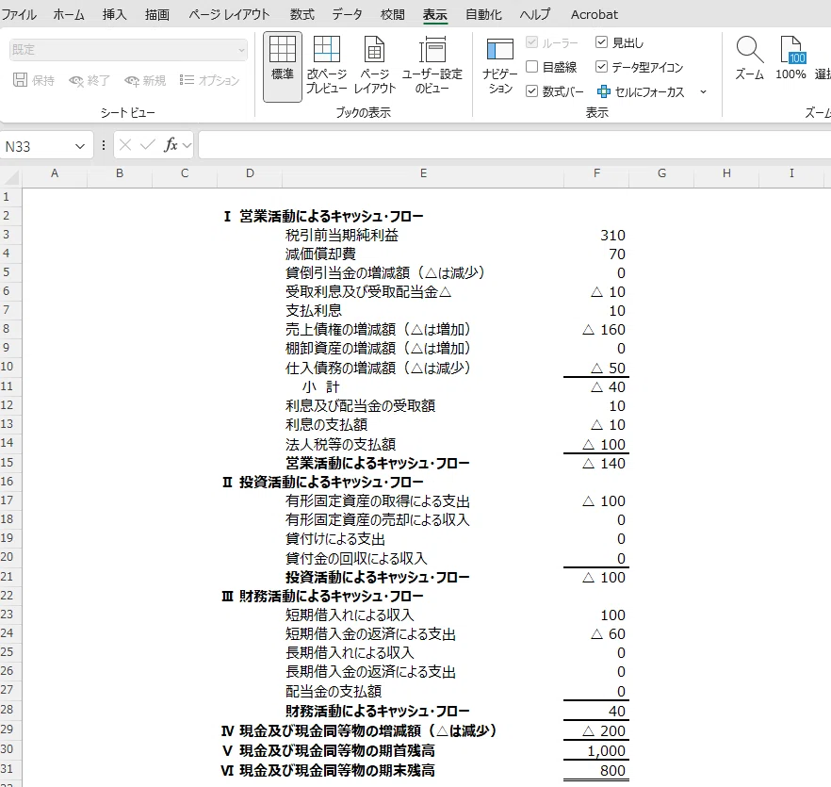
Task: Open sheet view オプション icon
Action: pos(187,80)
